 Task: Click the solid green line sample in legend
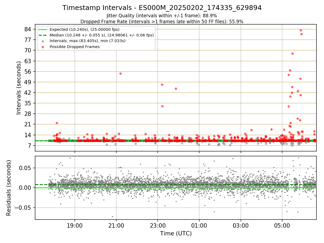tap(43, 29)
